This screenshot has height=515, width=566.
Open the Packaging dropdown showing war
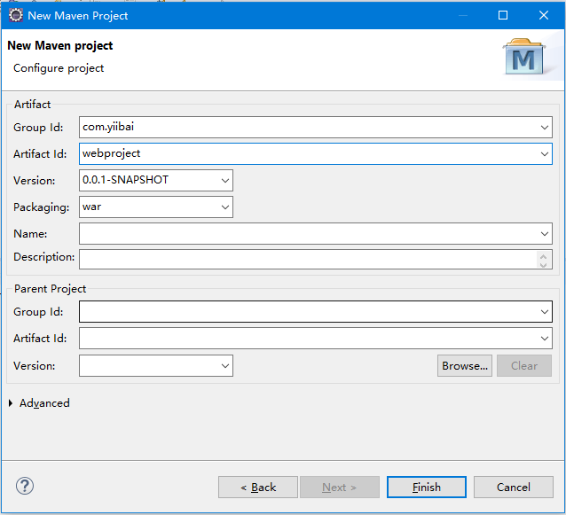(x=225, y=207)
